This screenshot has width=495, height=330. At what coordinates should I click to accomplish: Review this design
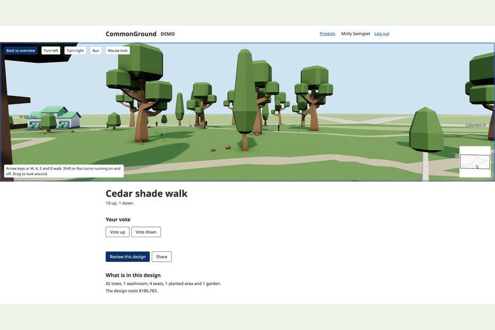(128, 257)
